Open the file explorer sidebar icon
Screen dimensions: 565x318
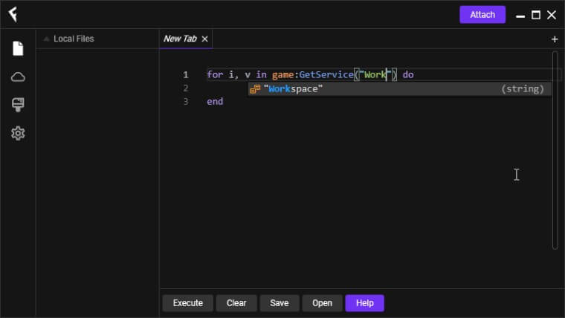tap(18, 48)
